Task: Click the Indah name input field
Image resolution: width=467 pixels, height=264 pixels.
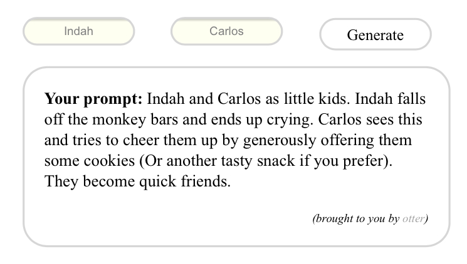Action: 78,31
